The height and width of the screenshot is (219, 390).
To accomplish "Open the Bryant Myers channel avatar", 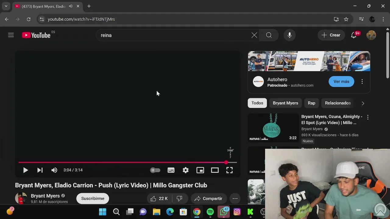I will 21,198.
